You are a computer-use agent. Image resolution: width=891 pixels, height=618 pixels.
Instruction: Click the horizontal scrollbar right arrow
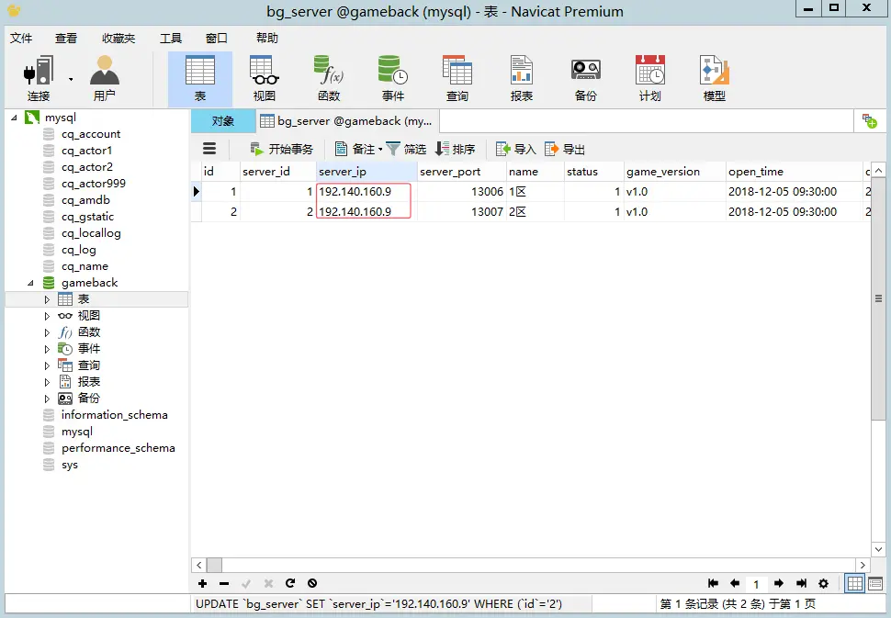click(863, 565)
